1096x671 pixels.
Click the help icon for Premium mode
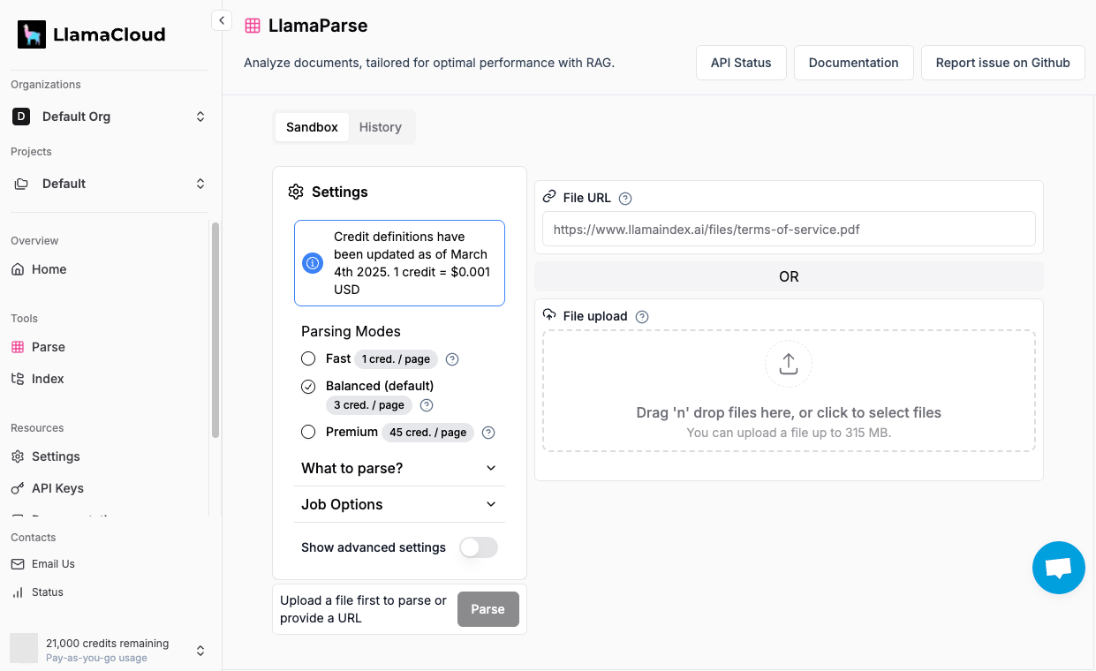[488, 433]
